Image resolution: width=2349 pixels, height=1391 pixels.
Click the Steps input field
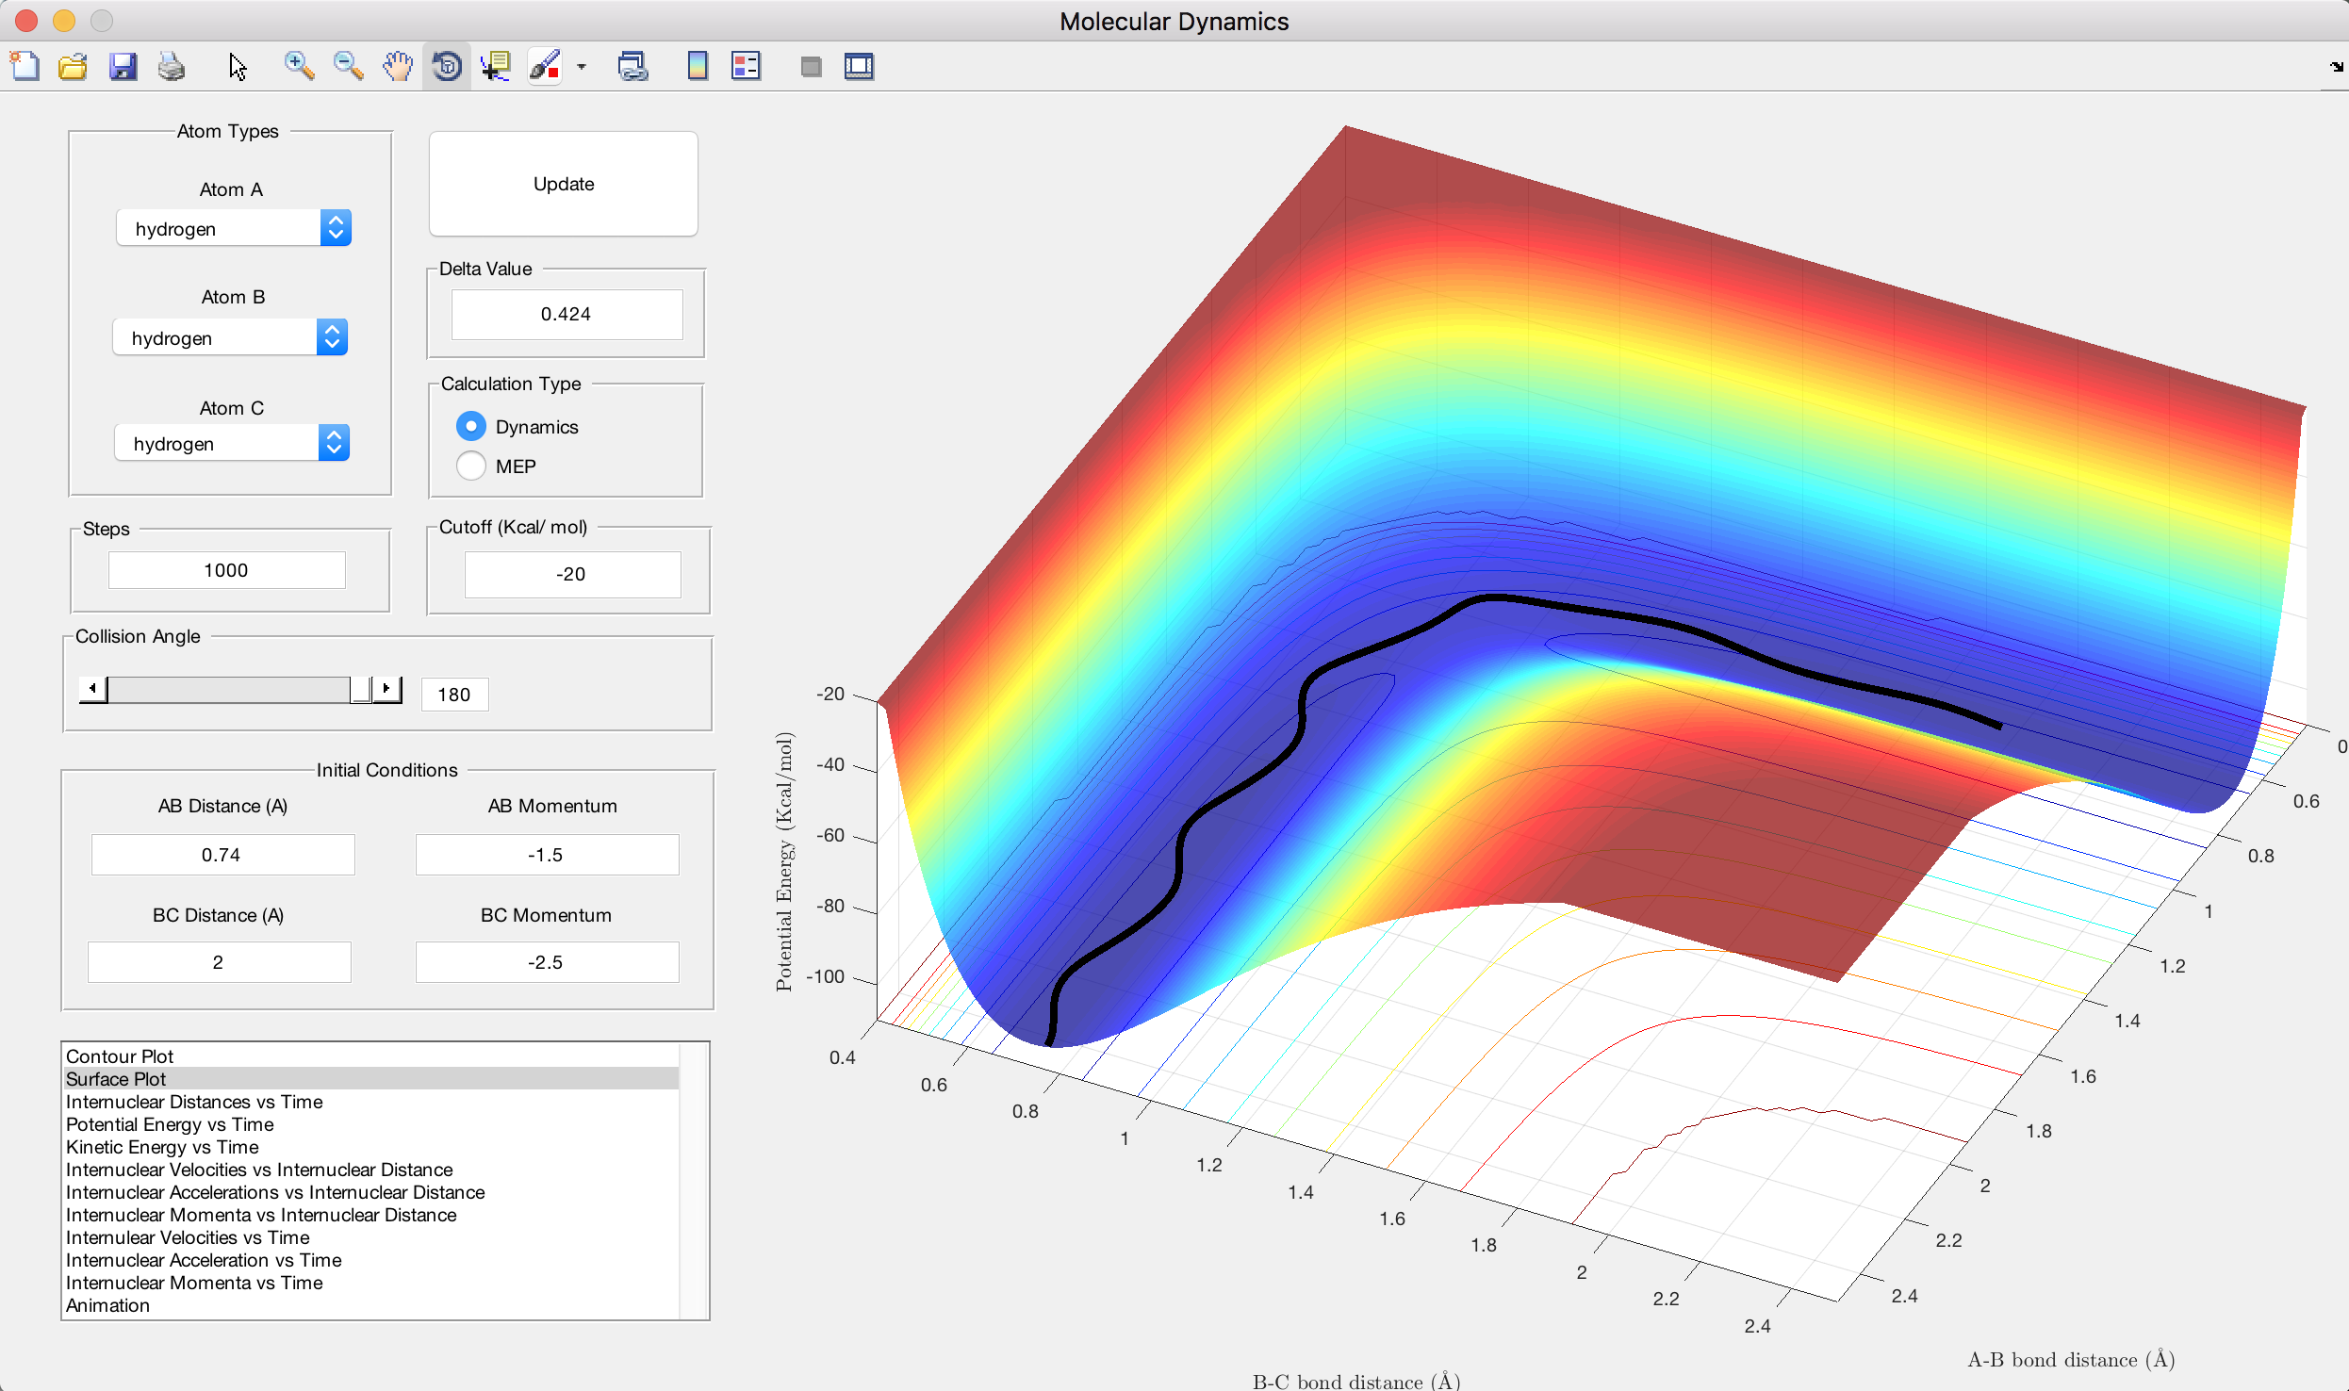click(x=226, y=570)
